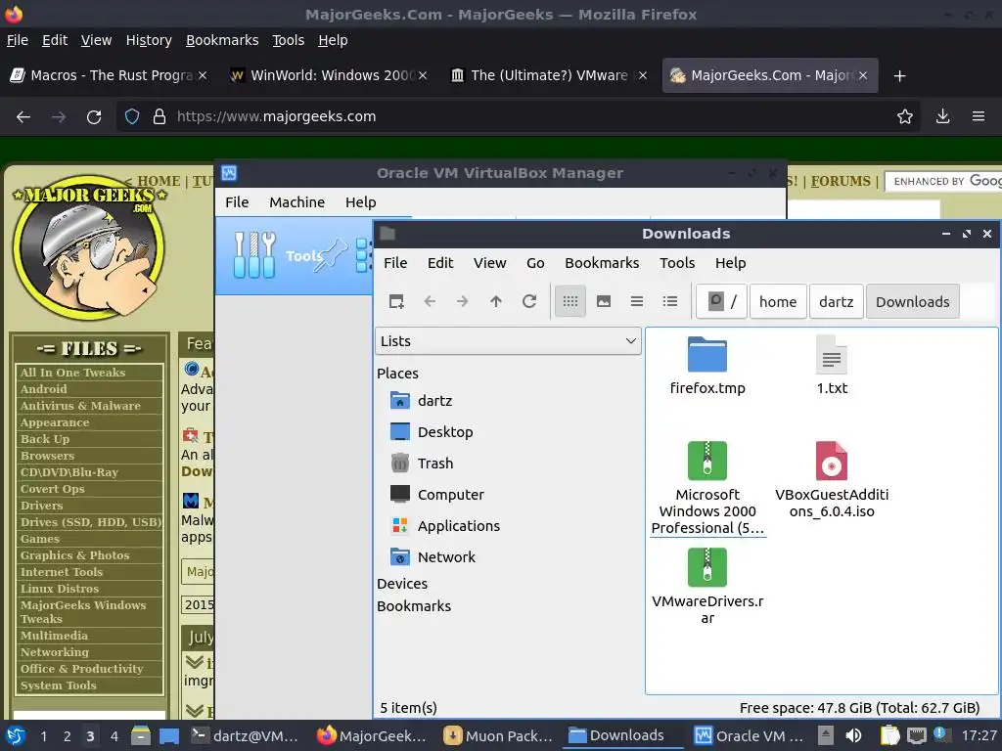Bookmark this page with star icon

coord(905,116)
